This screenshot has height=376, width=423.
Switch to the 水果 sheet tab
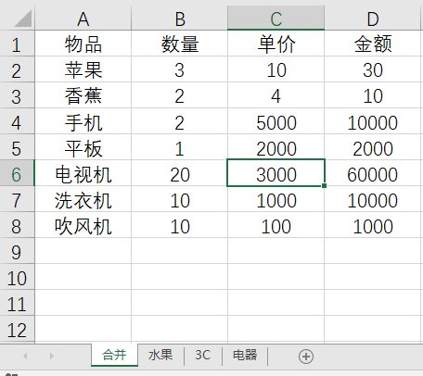(160, 355)
